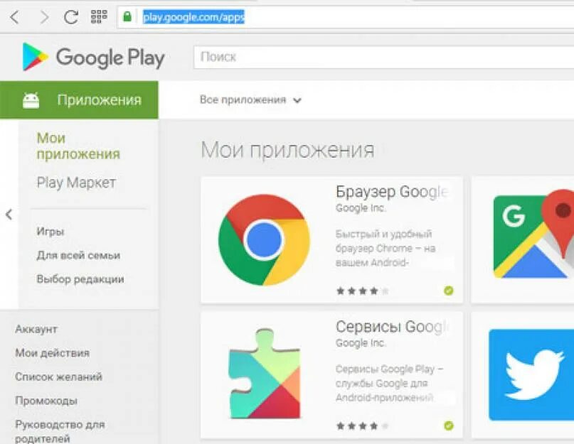Click the installed checkmark on the Сервисы Google card
The image size is (574, 444).
coord(448,426)
